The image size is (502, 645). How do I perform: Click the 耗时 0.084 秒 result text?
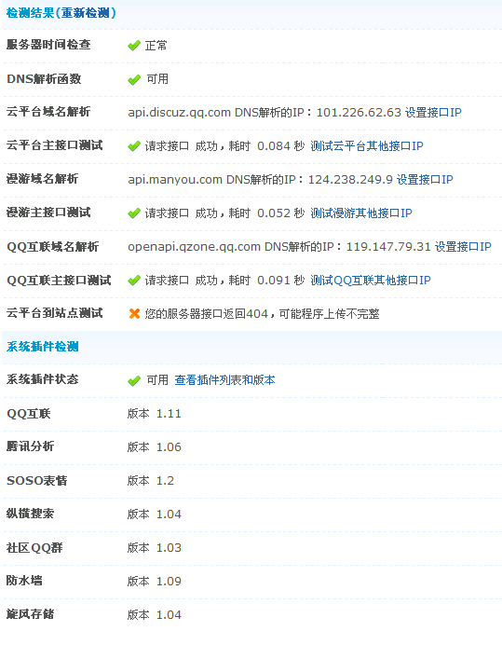266,146
